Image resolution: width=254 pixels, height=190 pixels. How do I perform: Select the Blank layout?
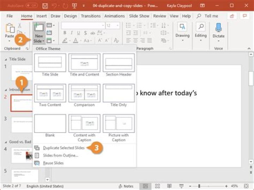tap(50, 126)
